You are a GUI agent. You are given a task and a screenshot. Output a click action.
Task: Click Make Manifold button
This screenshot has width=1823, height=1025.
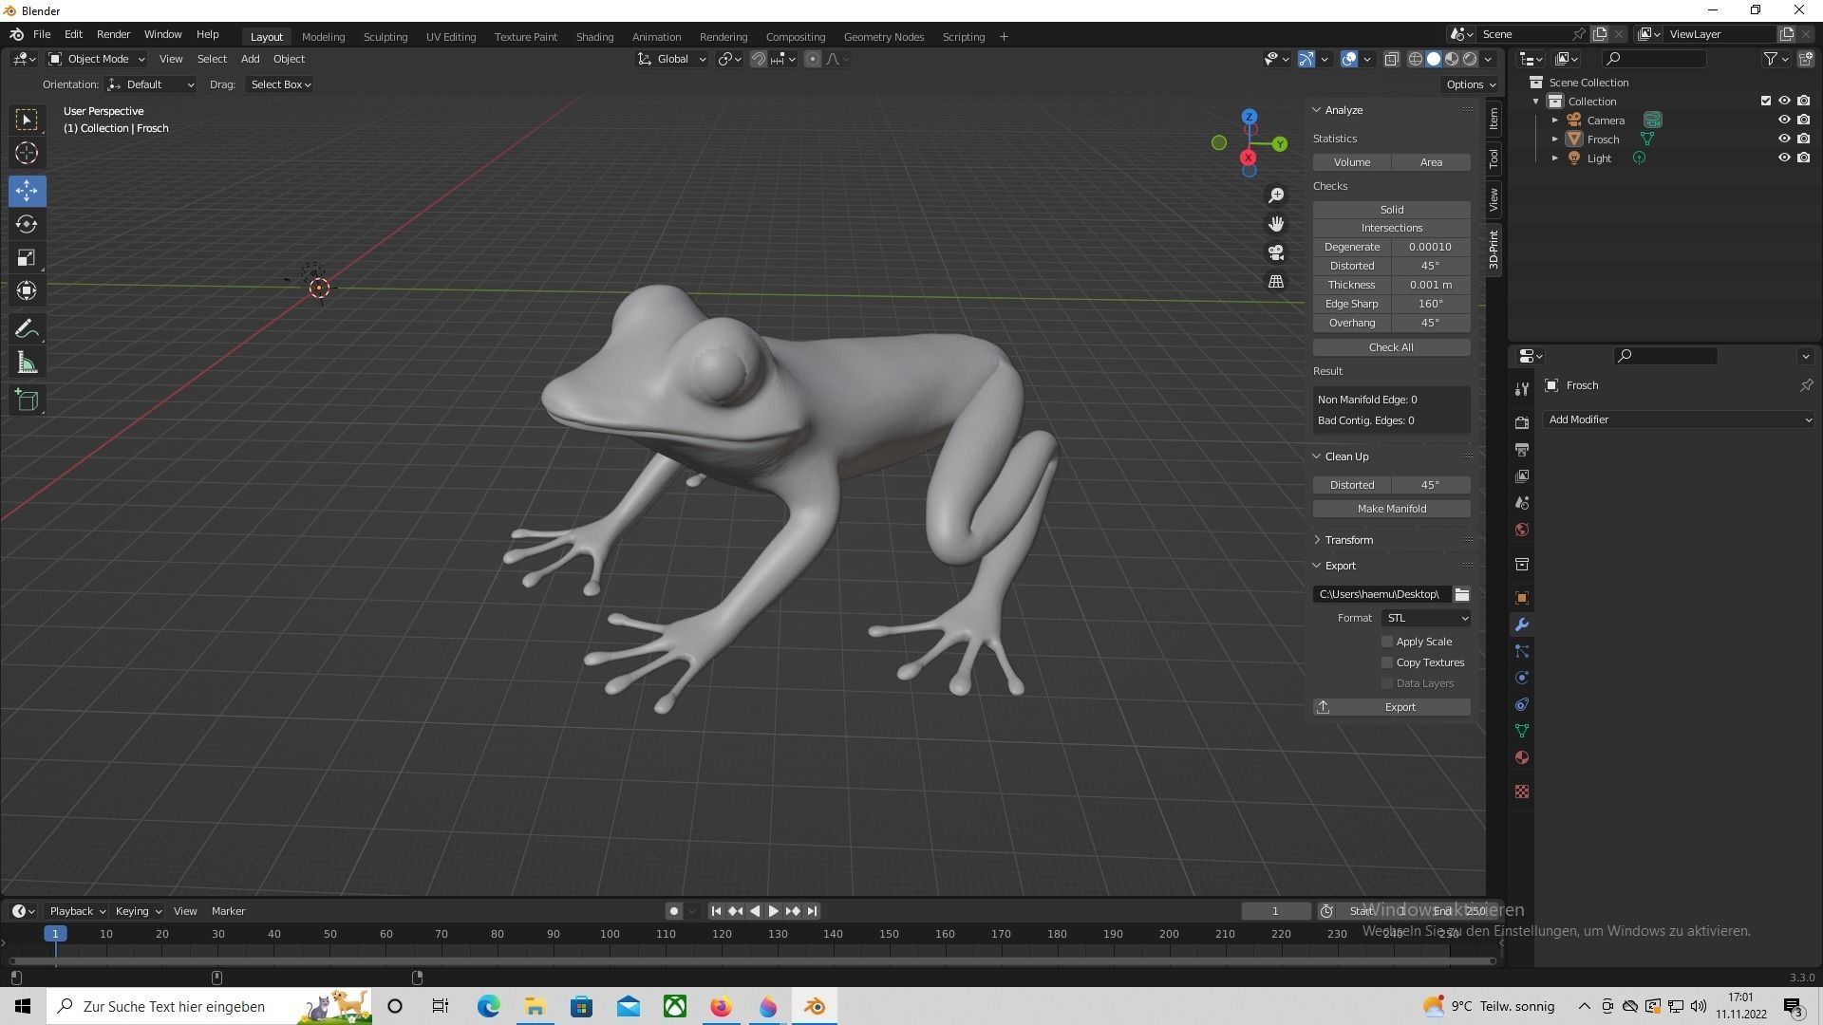pos(1391,510)
